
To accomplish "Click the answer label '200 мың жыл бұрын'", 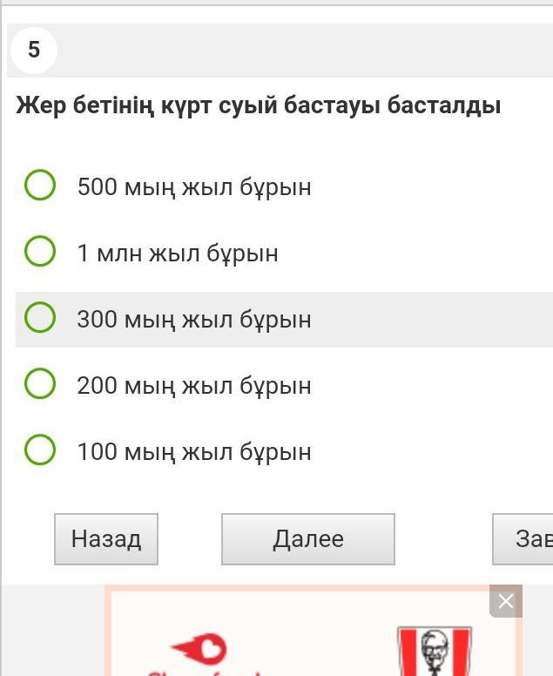I will pyautogui.click(x=193, y=386).
